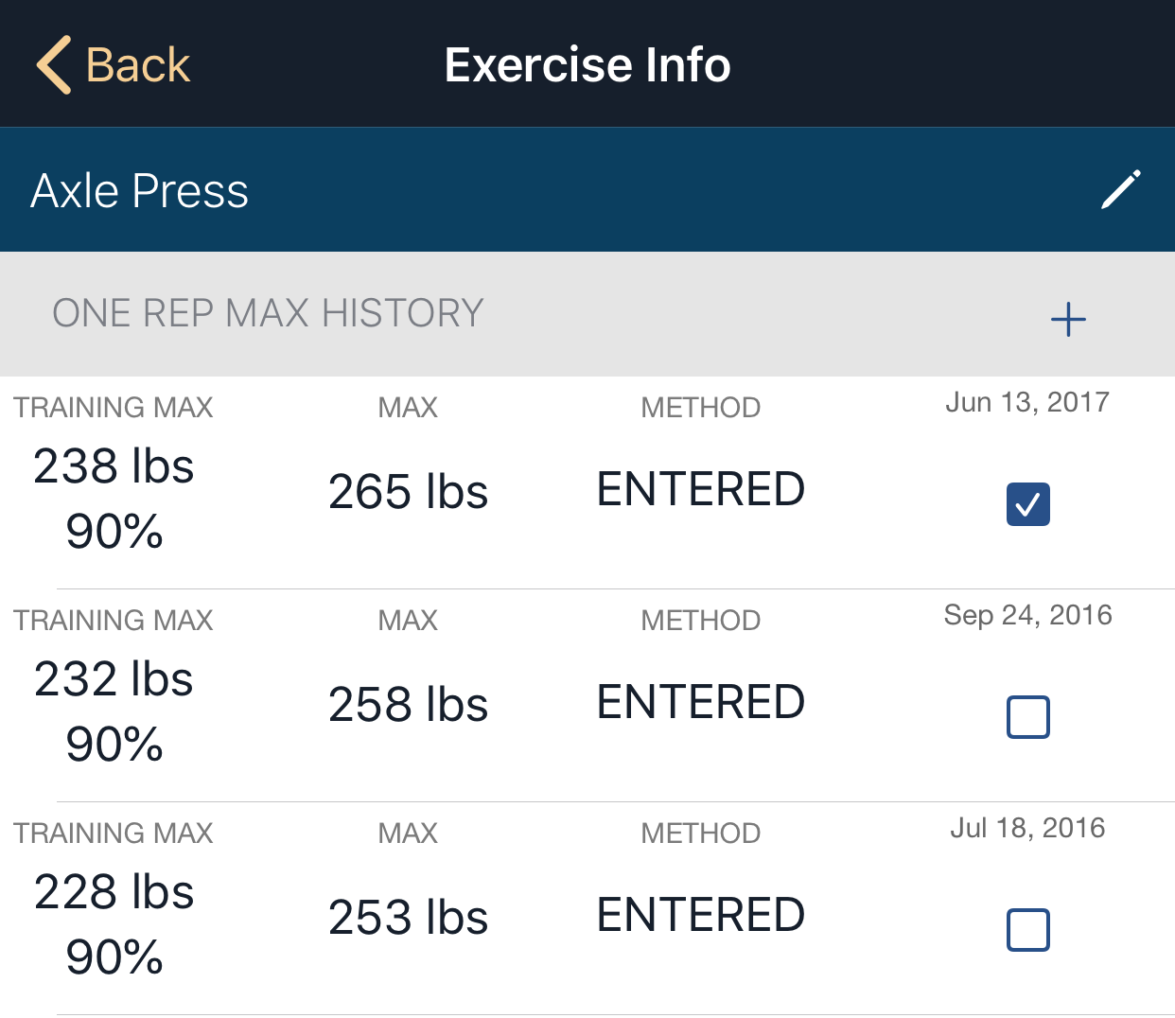The width and height of the screenshot is (1175, 1018).
Task: Tap the 228 lbs training max entry
Action: coord(113,890)
